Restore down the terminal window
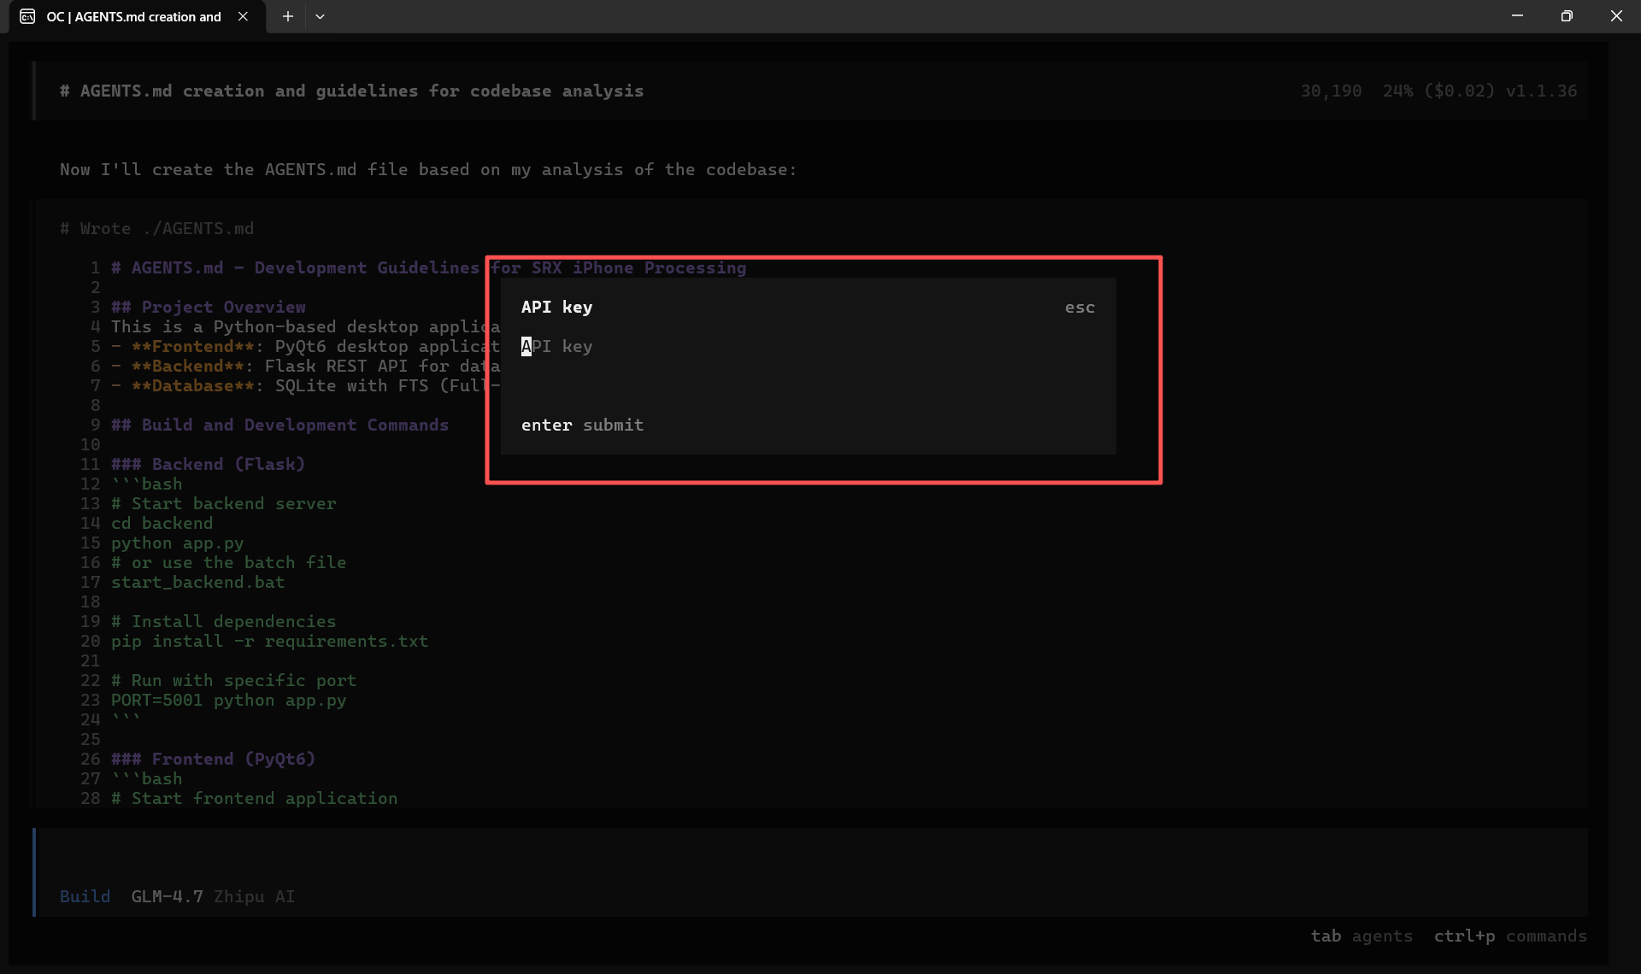Screen dimensions: 1641x974 1567,16
